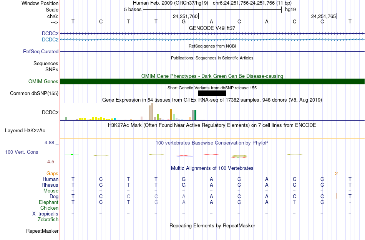365x240 pixels.
Task: Click RefSeq genes from NCBI title
Action: 212,46
